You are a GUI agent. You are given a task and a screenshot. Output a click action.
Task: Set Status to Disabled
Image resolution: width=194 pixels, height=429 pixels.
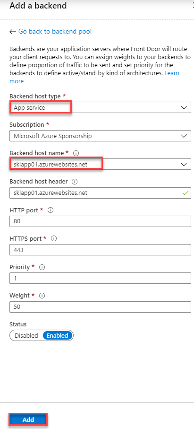(x=26, y=335)
